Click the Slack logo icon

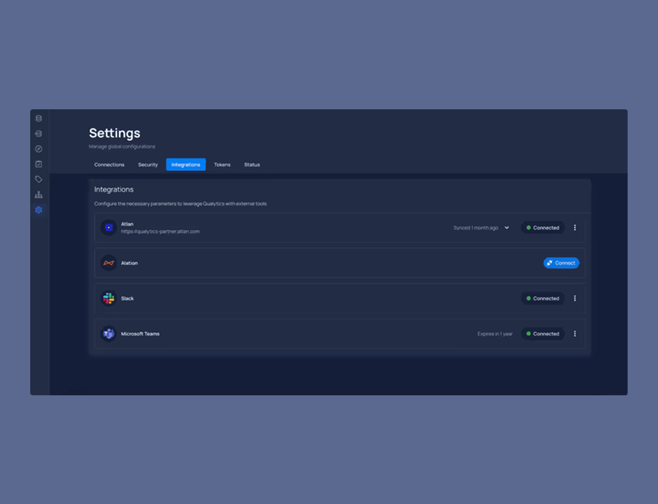[x=109, y=298]
